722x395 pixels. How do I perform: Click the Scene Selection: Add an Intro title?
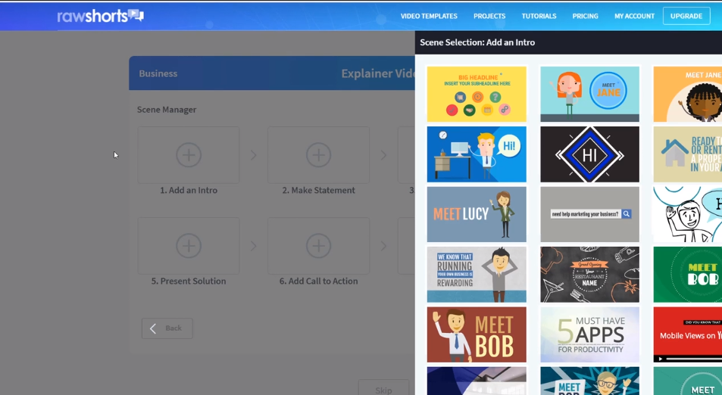pos(477,42)
